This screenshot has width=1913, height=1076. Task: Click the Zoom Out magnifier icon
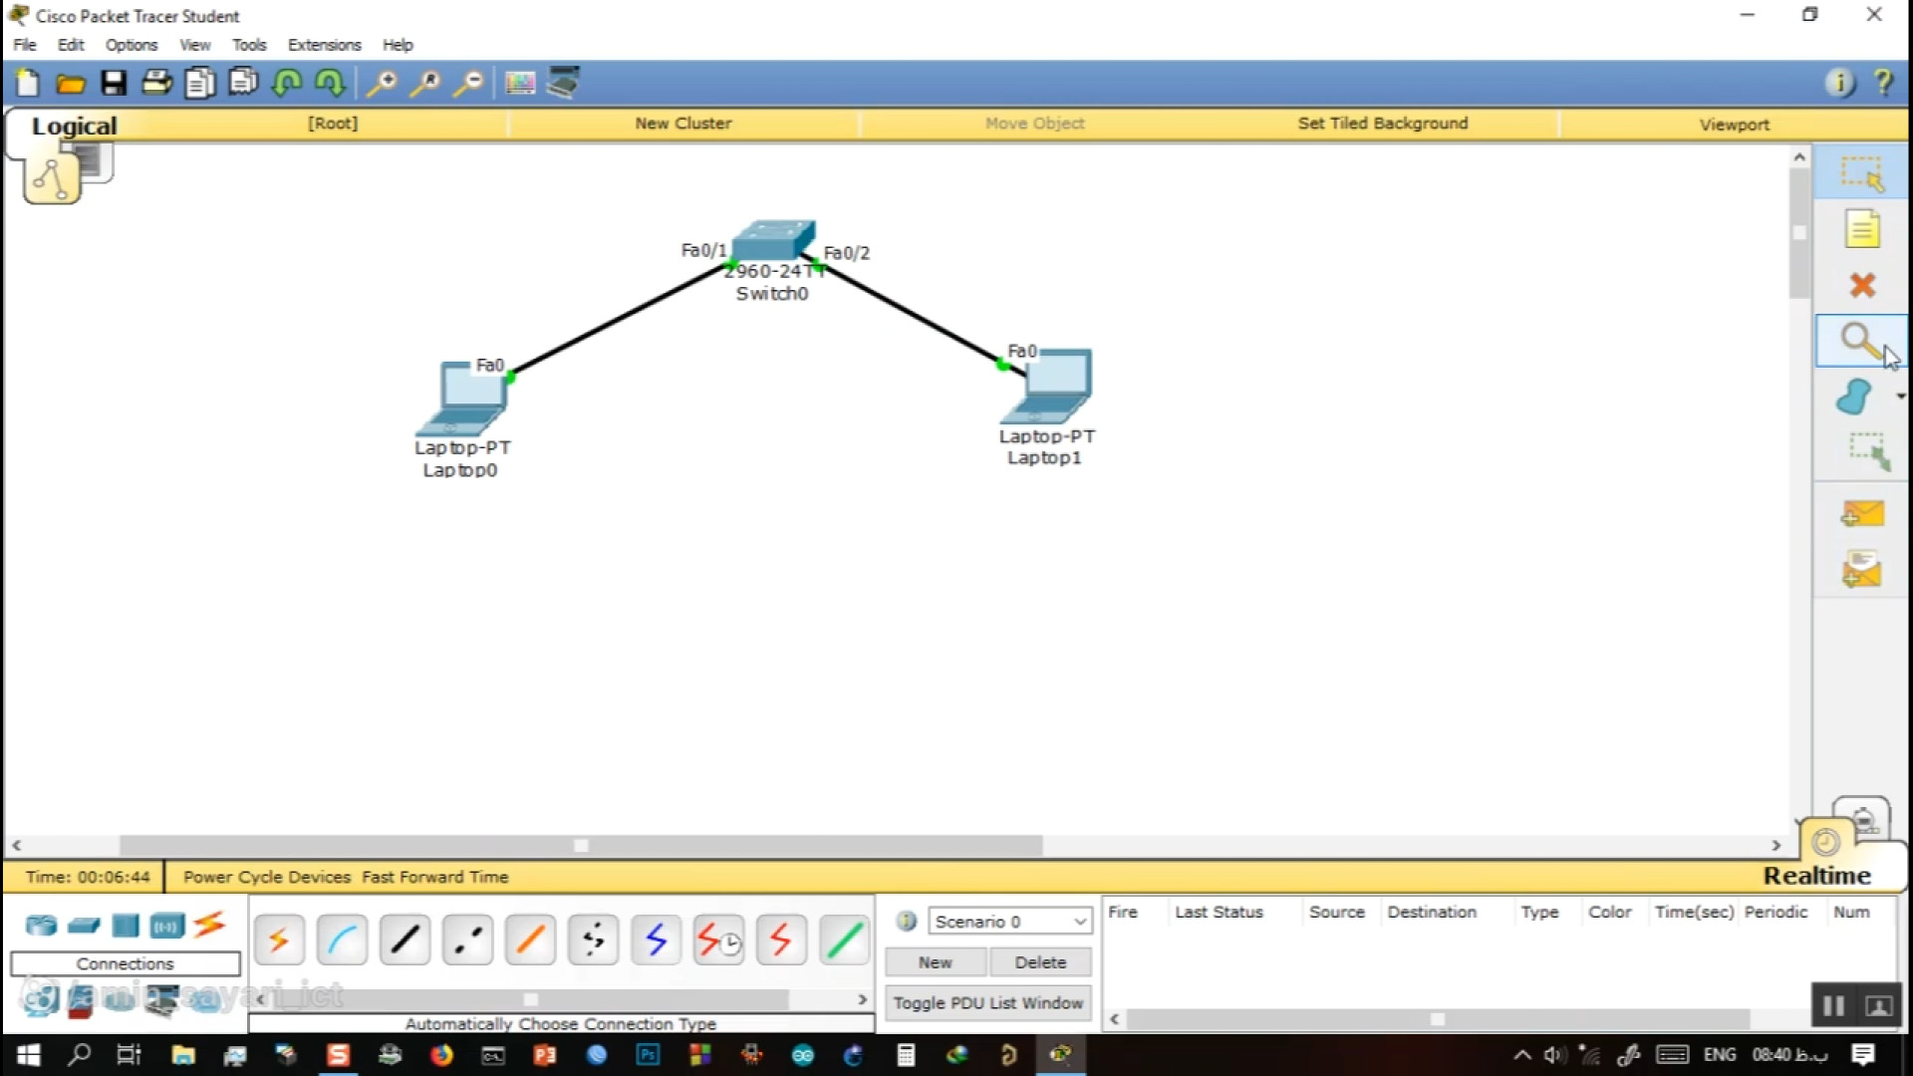tap(468, 83)
